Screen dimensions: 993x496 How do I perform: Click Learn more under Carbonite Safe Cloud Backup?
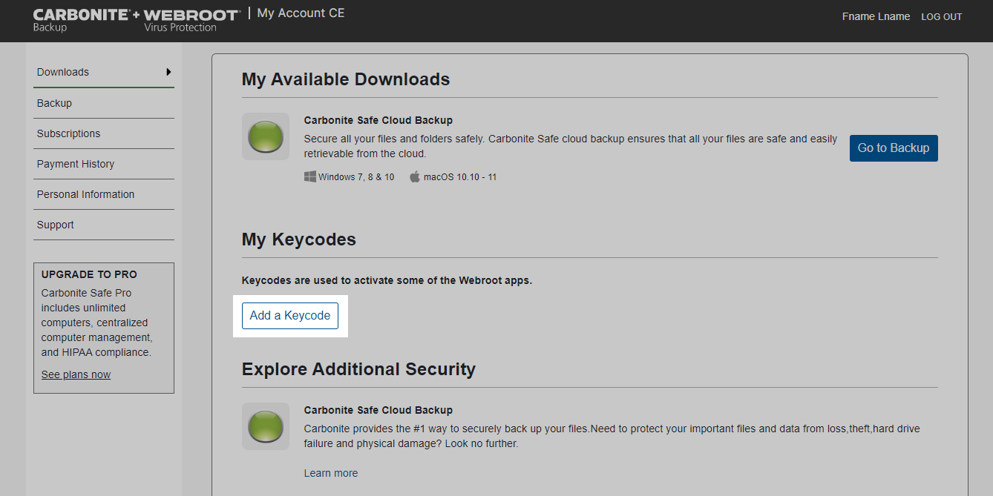[x=330, y=472]
